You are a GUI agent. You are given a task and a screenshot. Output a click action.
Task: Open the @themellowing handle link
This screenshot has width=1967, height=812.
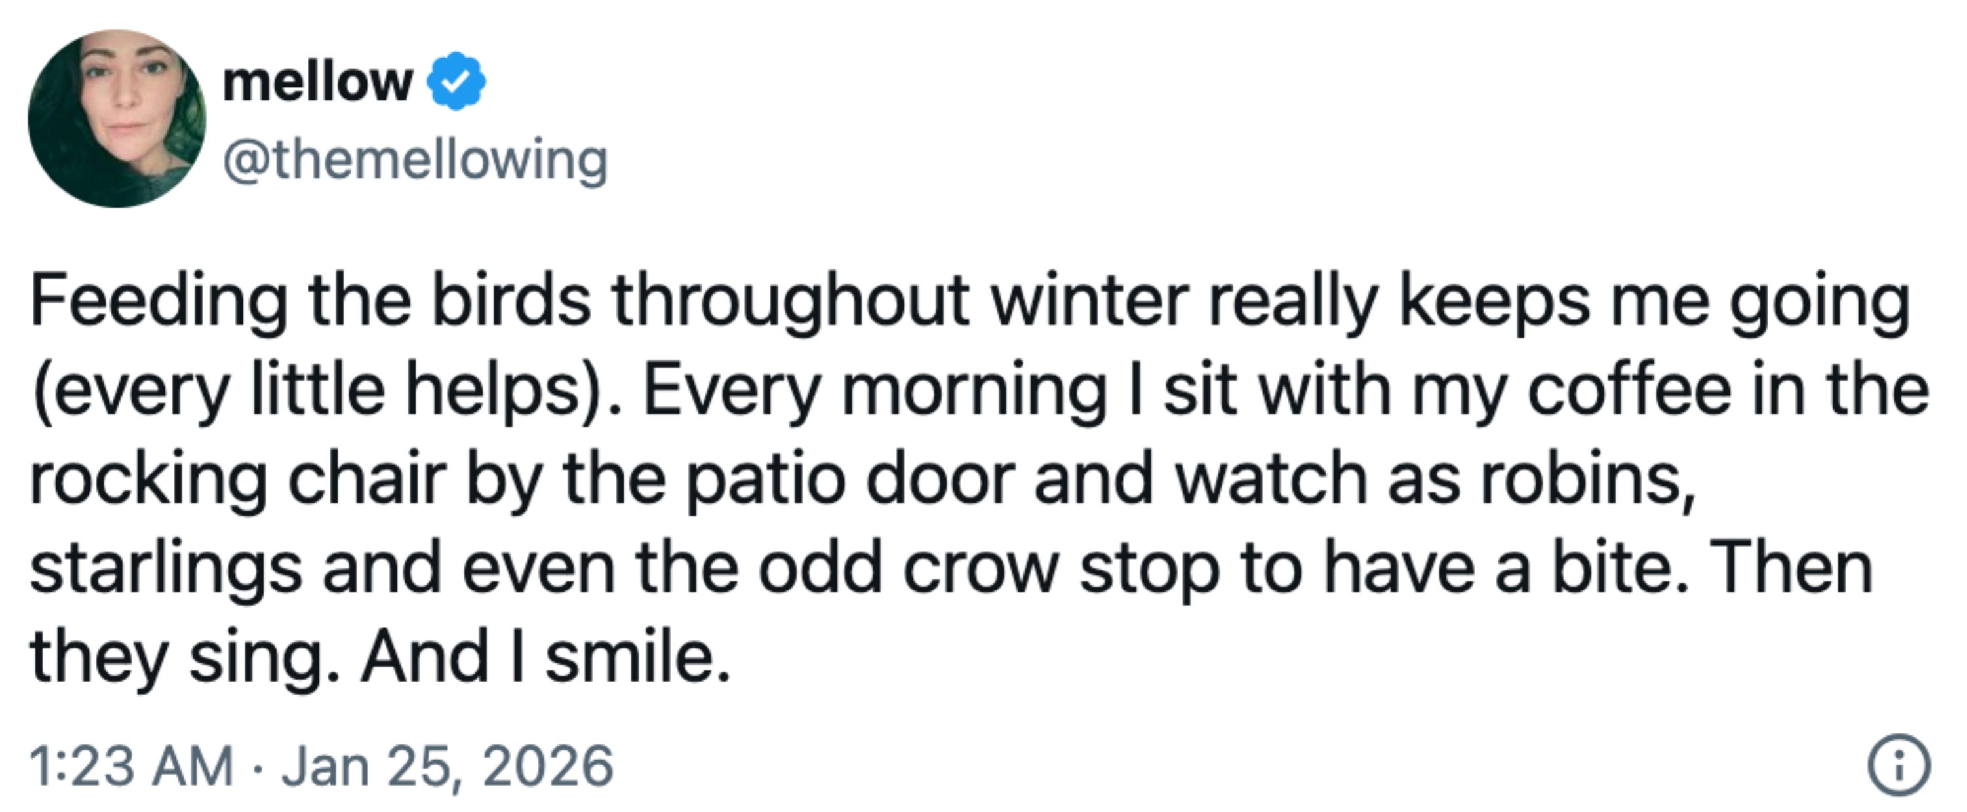pos(416,161)
